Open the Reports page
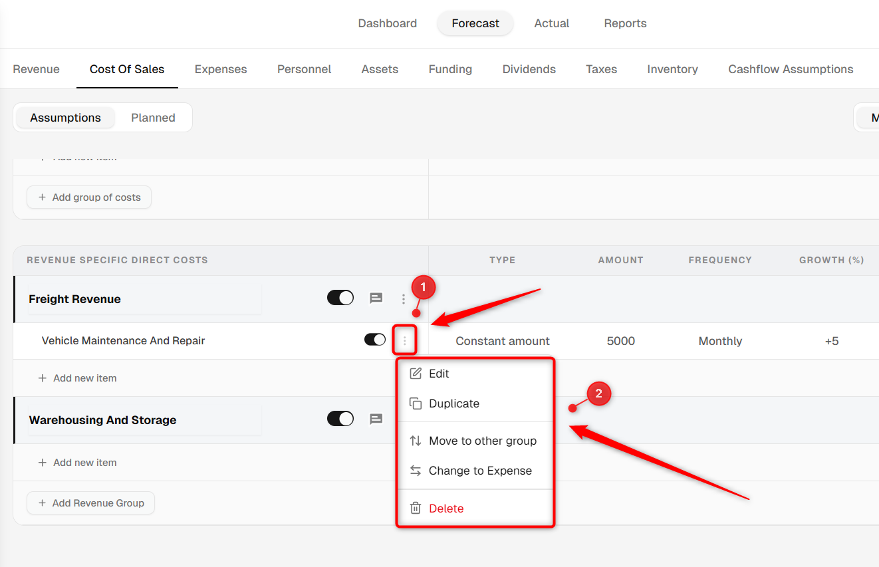 pos(625,23)
